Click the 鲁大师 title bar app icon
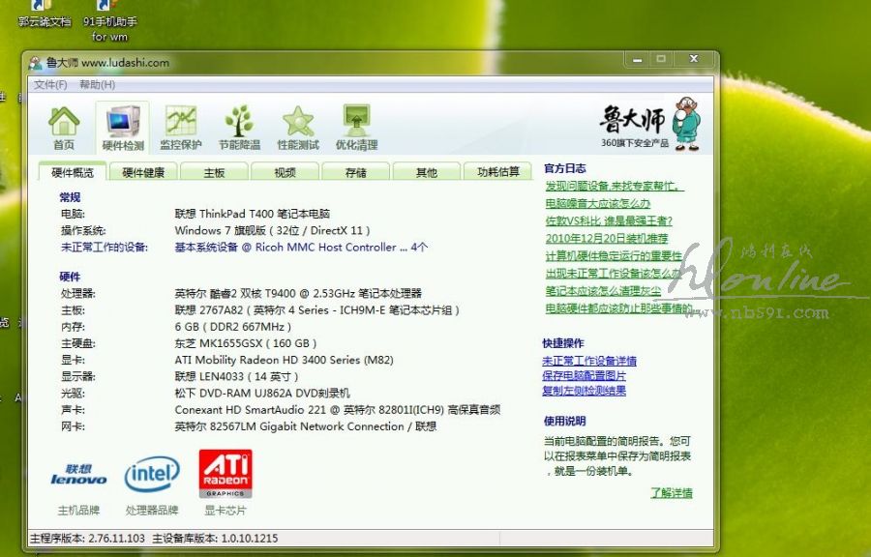 [36, 63]
